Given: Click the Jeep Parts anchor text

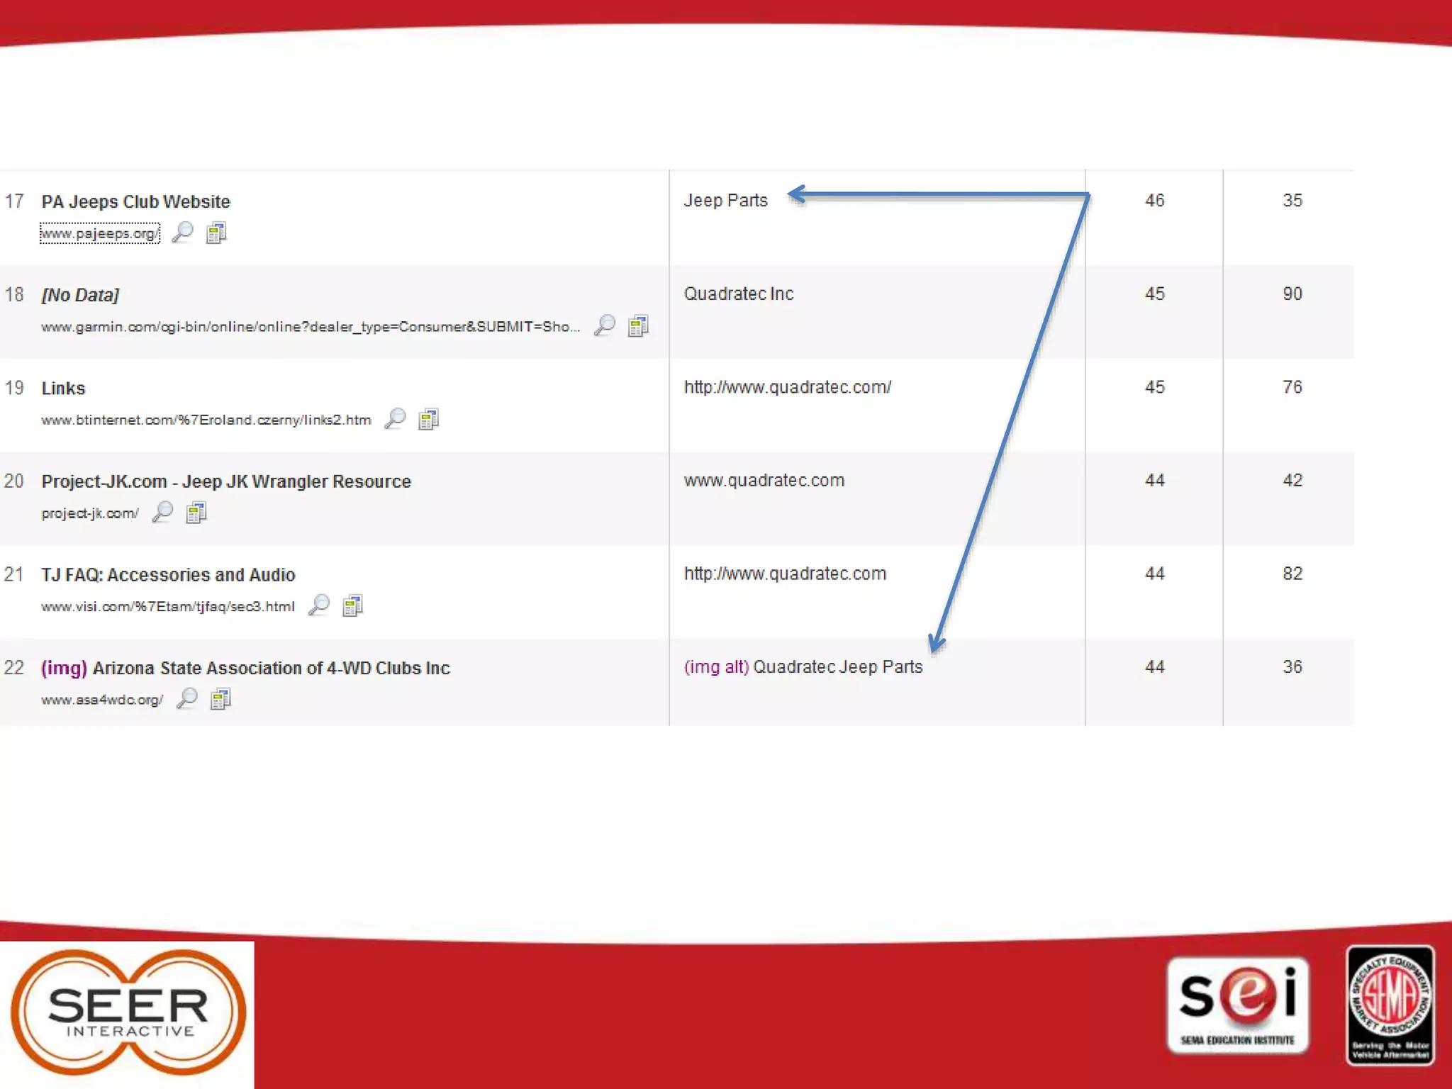Looking at the screenshot, I should pyautogui.click(x=725, y=201).
